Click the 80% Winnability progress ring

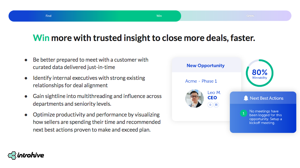[x=260, y=73]
